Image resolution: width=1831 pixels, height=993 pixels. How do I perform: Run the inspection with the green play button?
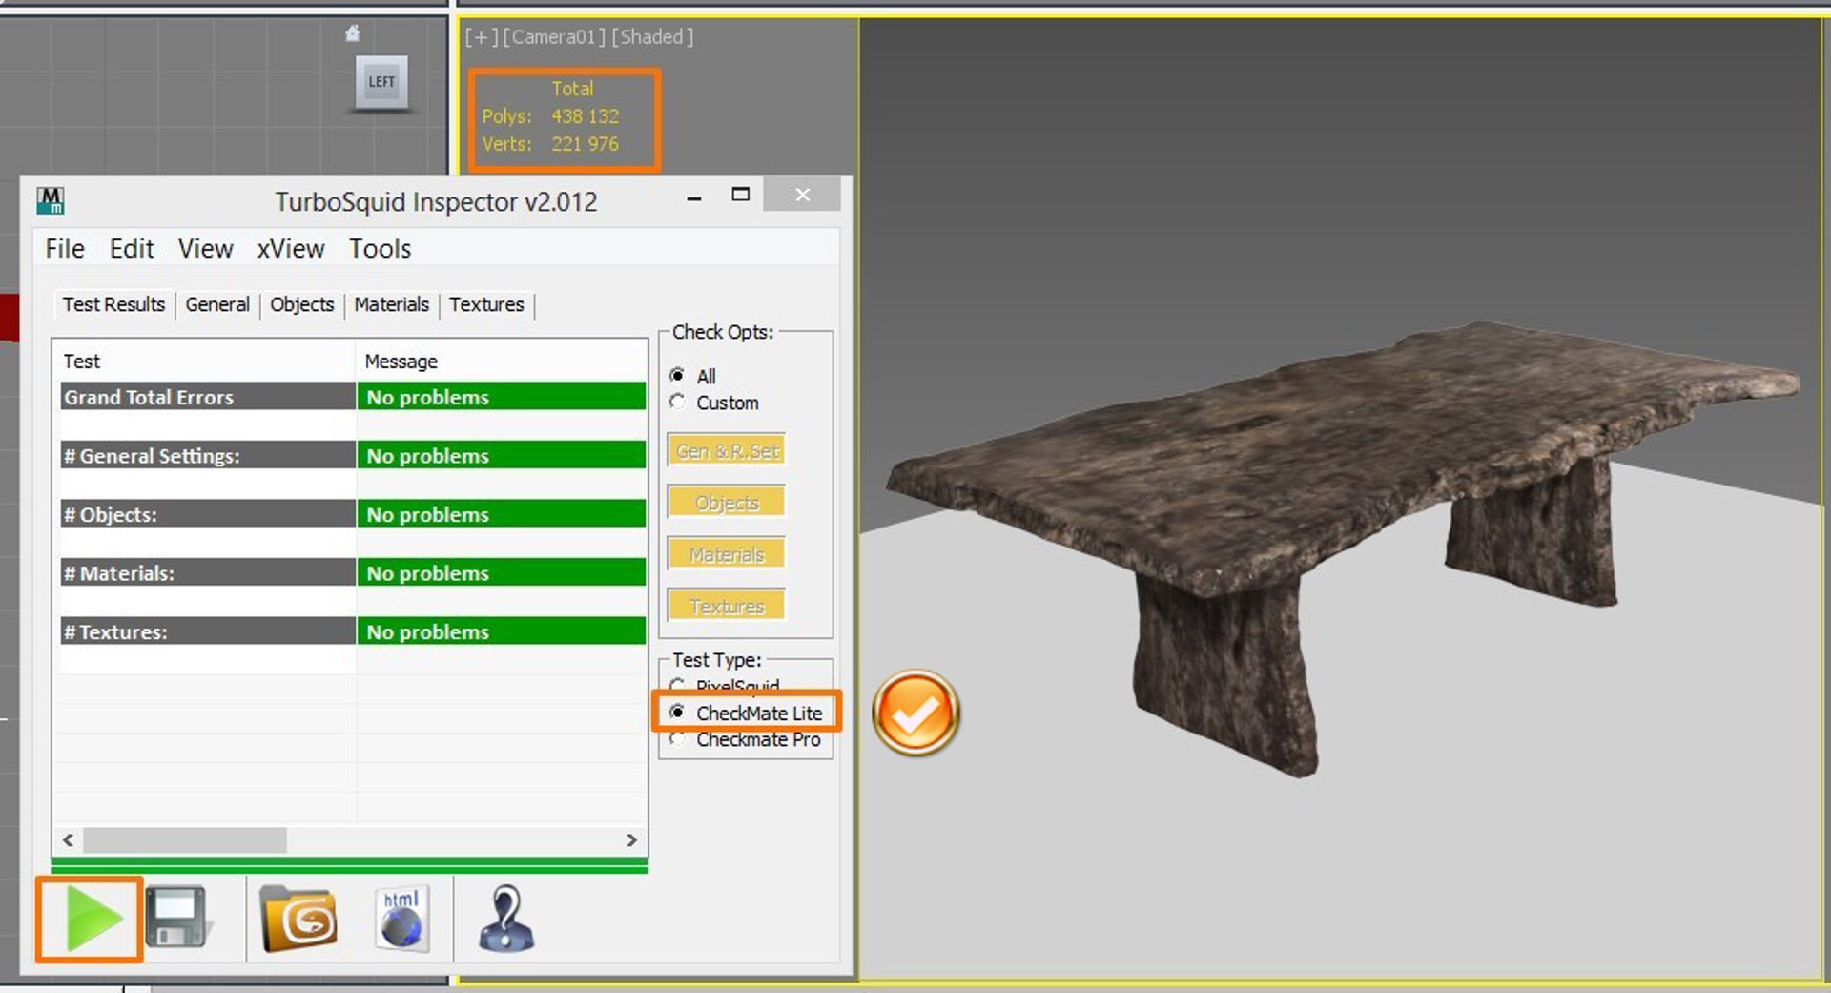click(92, 920)
